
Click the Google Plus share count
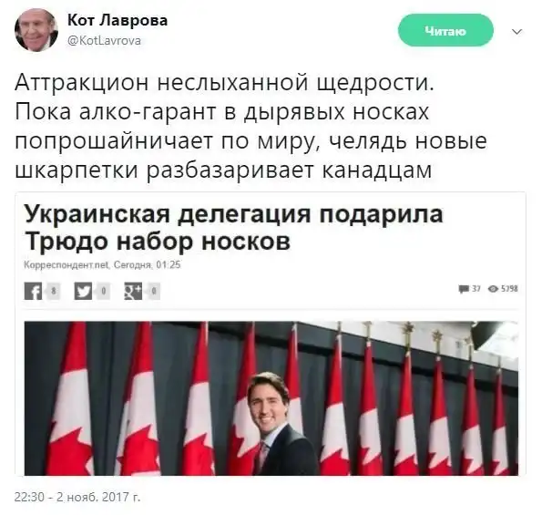coord(153,291)
